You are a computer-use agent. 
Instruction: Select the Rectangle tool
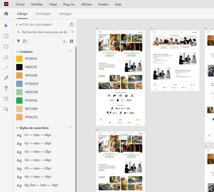(6, 36)
